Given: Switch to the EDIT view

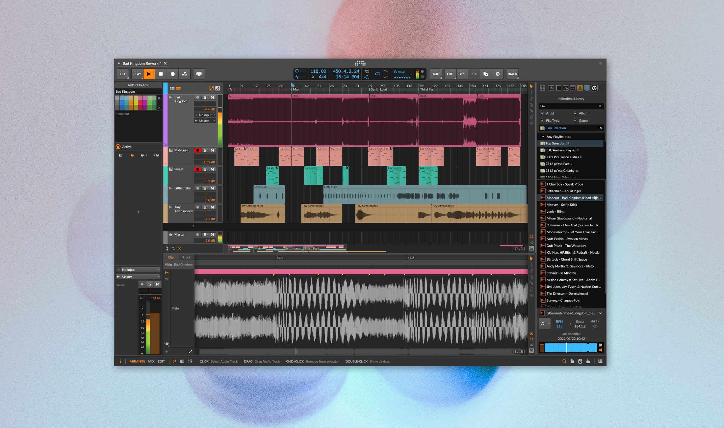Looking at the screenshot, I should point(161,361).
